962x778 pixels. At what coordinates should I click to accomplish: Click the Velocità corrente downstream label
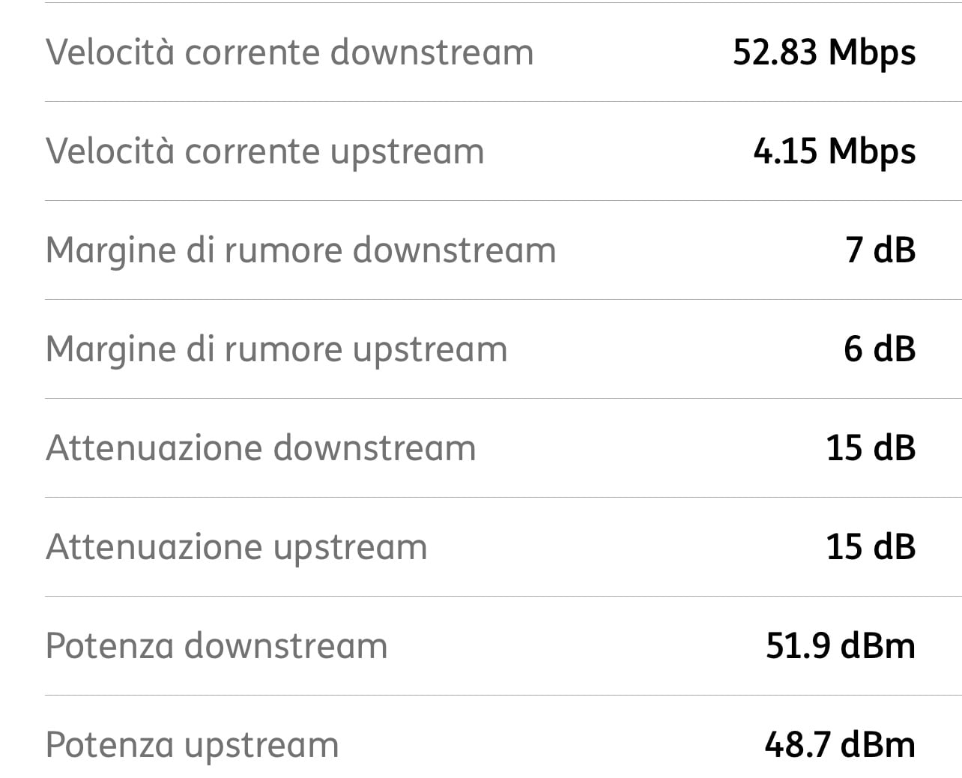(x=289, y=52)
